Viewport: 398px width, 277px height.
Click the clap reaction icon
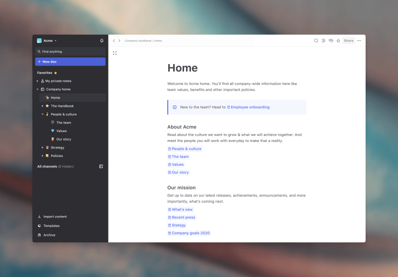(x=331, y=41)
